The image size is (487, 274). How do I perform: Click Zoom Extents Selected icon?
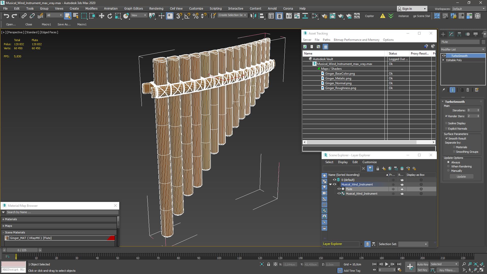pyautogui.click(x=476, y=264)
